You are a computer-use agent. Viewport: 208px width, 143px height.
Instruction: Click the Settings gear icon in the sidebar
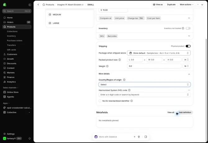[x=5, y=134]
